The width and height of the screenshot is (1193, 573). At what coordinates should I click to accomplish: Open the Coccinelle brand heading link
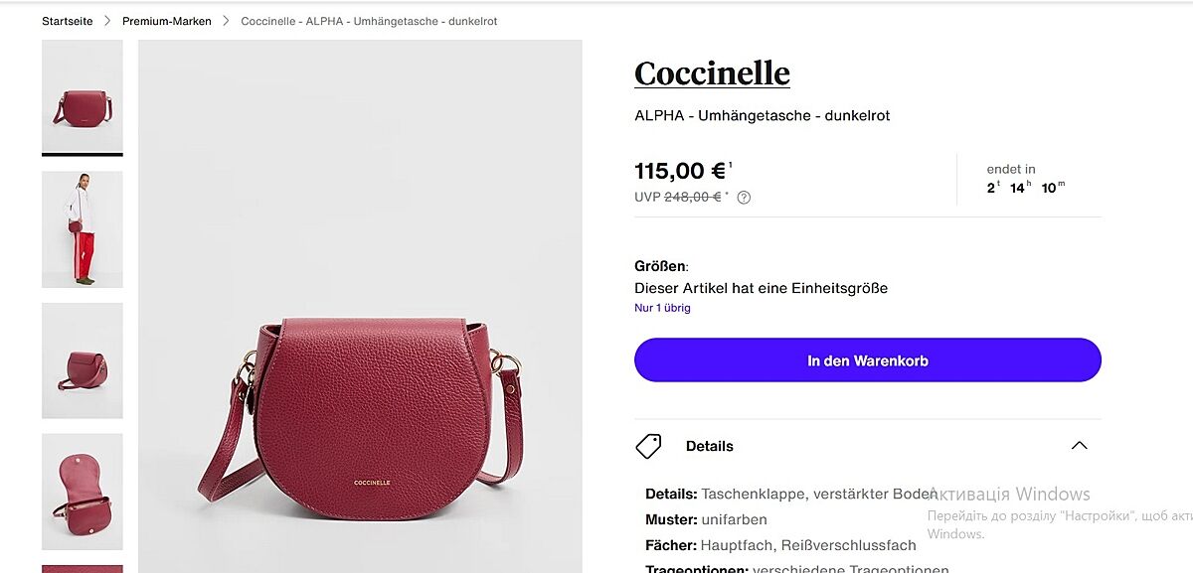[712, 73]
